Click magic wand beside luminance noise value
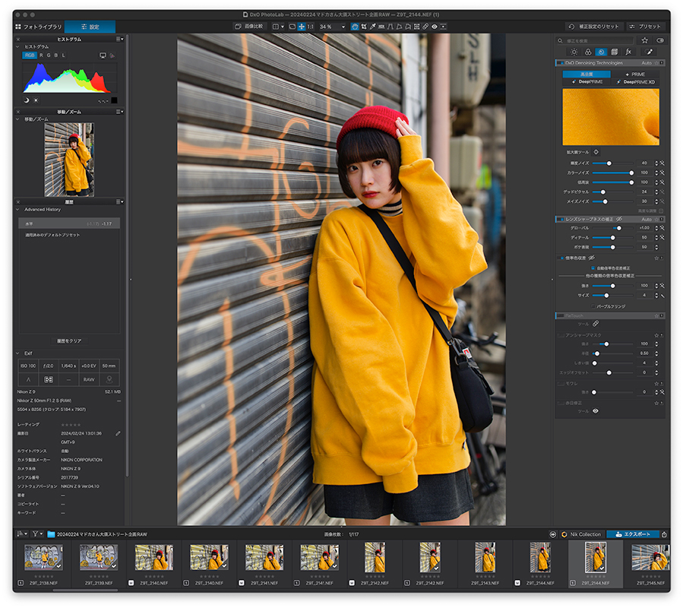Screen dimensions: 683x608 pyautogui.click(x=662, y=163)
